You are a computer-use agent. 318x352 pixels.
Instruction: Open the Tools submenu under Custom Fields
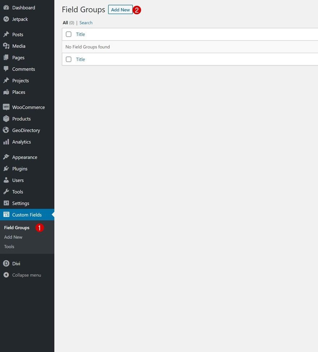click(x=9, y=247)
